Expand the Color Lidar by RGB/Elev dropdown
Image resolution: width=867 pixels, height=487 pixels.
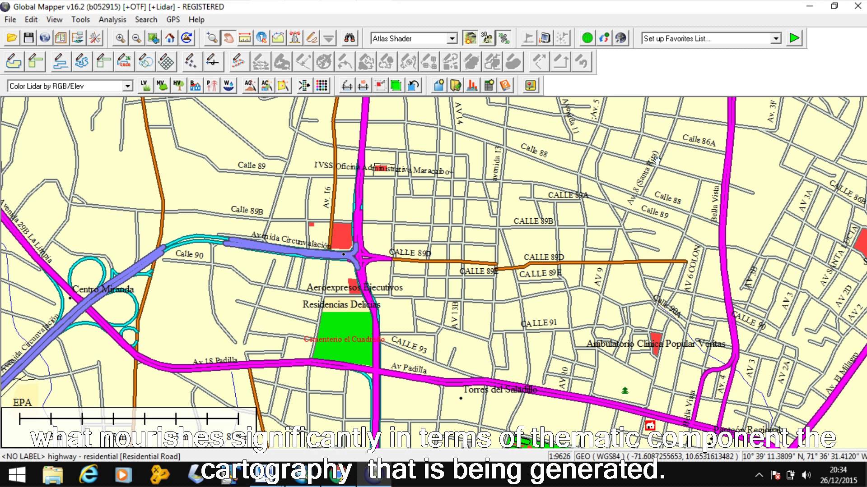pyautogui.click(x=128, y=85)
